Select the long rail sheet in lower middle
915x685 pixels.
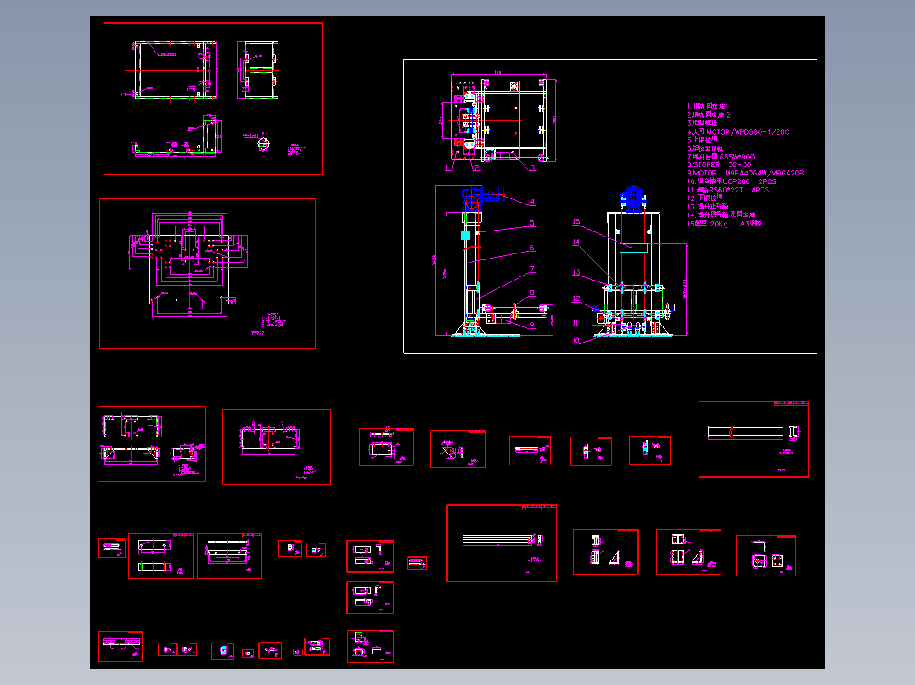pyautogui.click(x=502, y=543)
